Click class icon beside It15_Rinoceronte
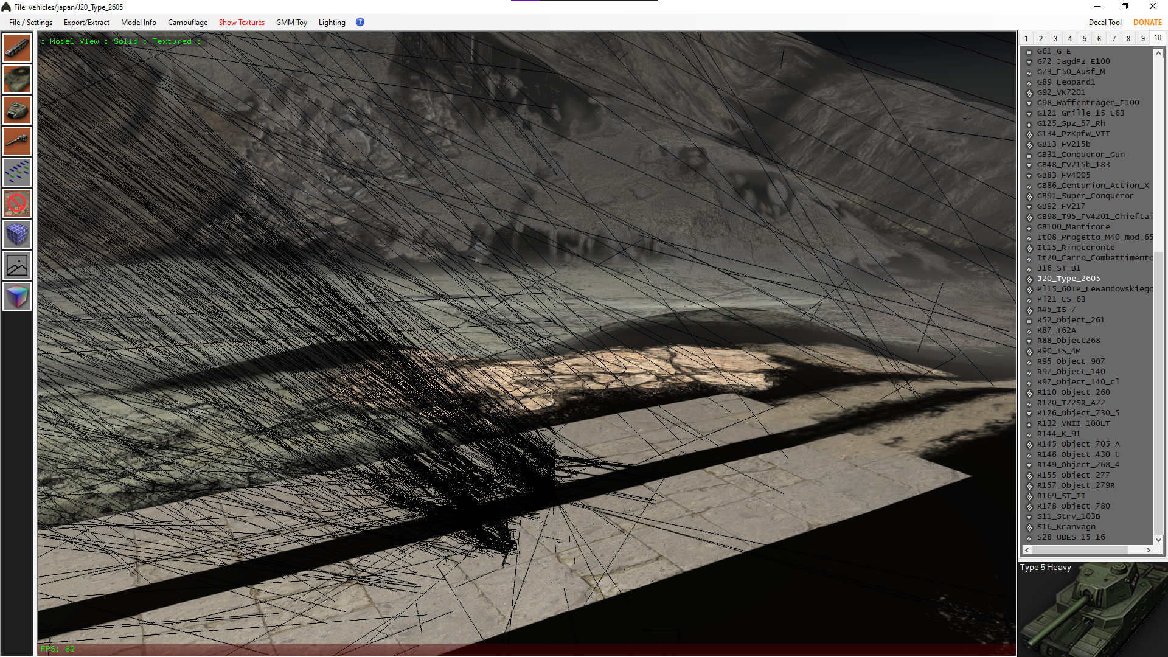 (x=1029, y=248)
